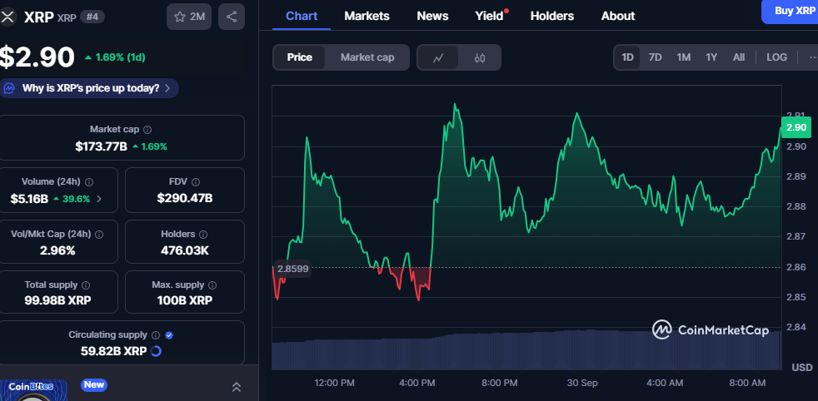The width and height of the screenshot is (818, 401).
Task: Open more chart options ellipsis
Action: tap(811, 57)
